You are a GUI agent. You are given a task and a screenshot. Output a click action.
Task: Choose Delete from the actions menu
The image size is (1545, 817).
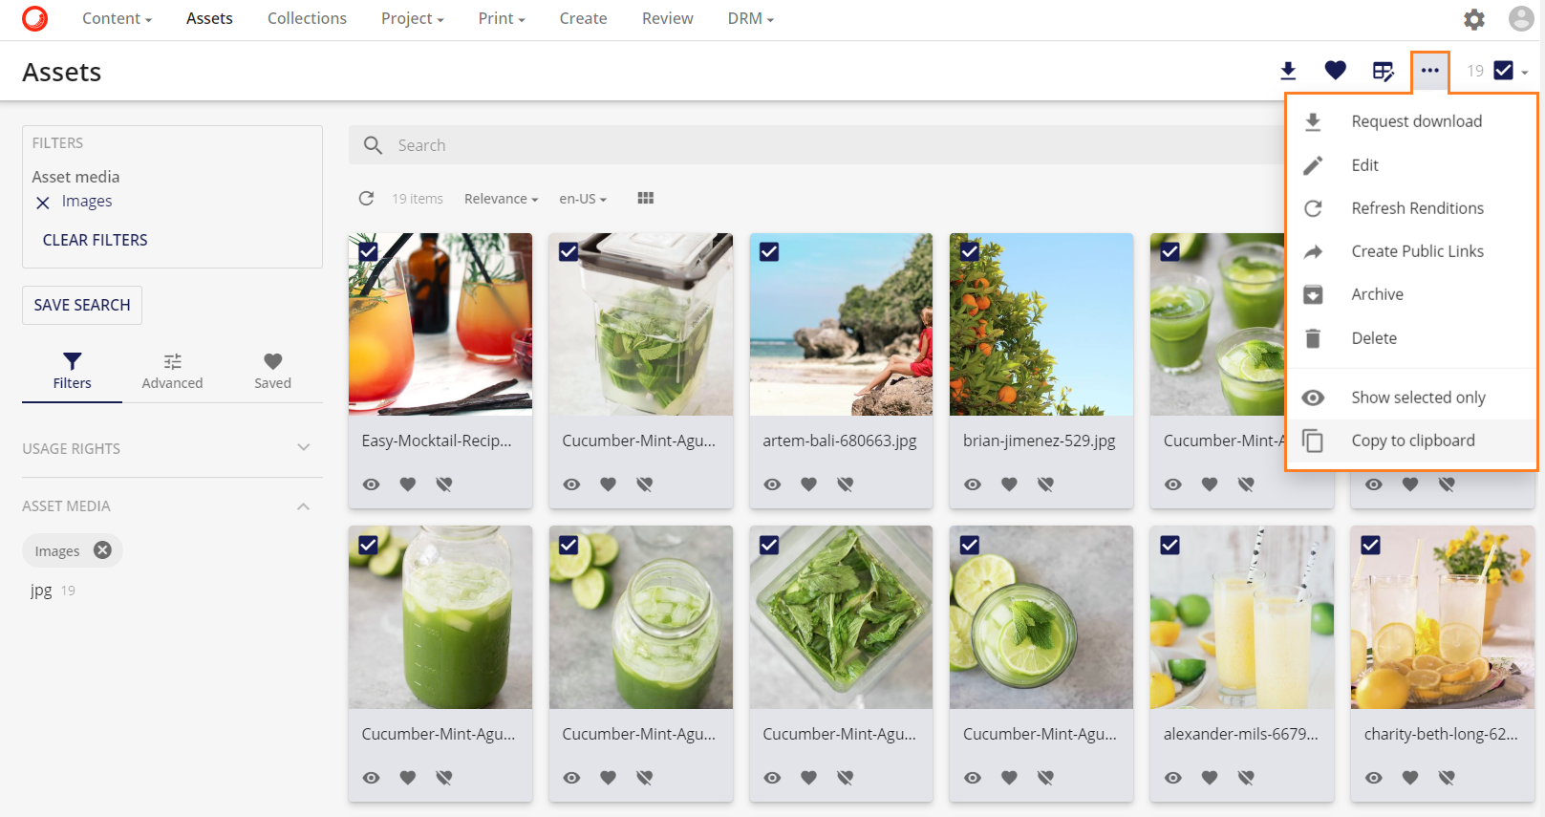click(x=1412, y=338)
